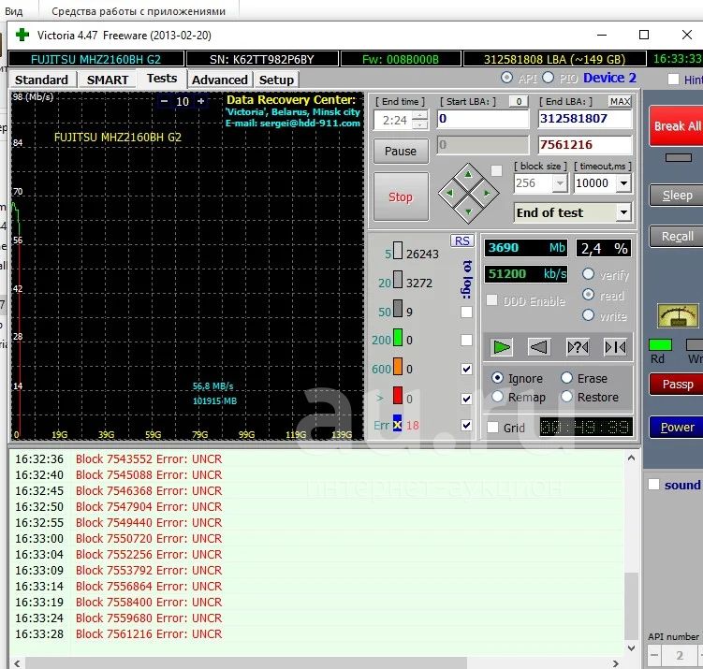Select the Erase radio option
703x669 pixels.
(566, 378)
